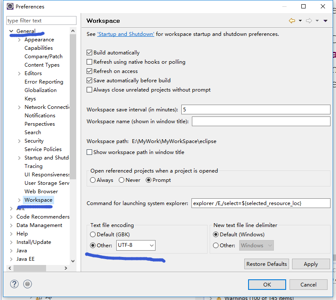
Task: Click the tree vertical scrollbar down arrow
Action: point(73,261)
